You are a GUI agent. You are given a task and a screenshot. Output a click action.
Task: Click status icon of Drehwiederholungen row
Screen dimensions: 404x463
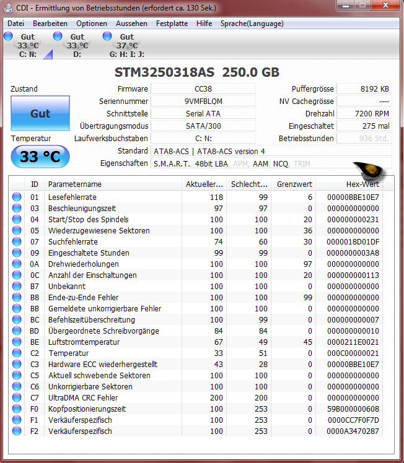pos(17,264)
